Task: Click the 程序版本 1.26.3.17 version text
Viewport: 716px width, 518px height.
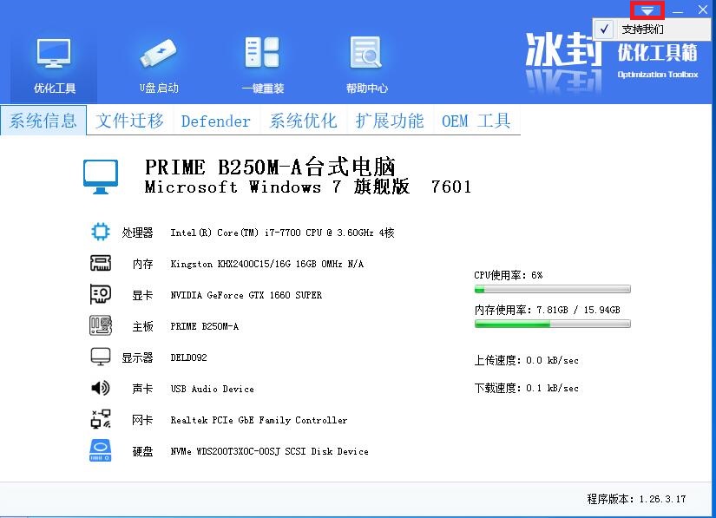Action: pos(636,499)
